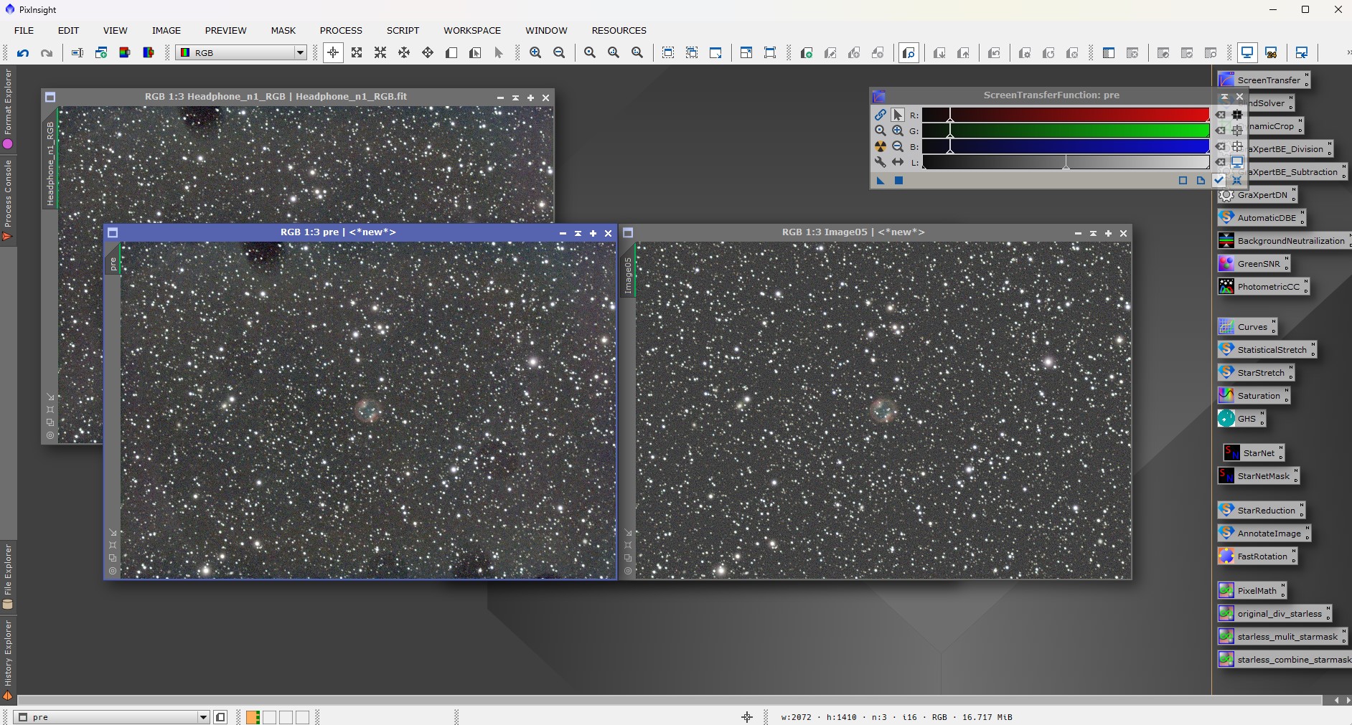This screenshot has width=1352, height=725.
Task: Shade the Image05 image window
Action: [x=1093, y=234]
